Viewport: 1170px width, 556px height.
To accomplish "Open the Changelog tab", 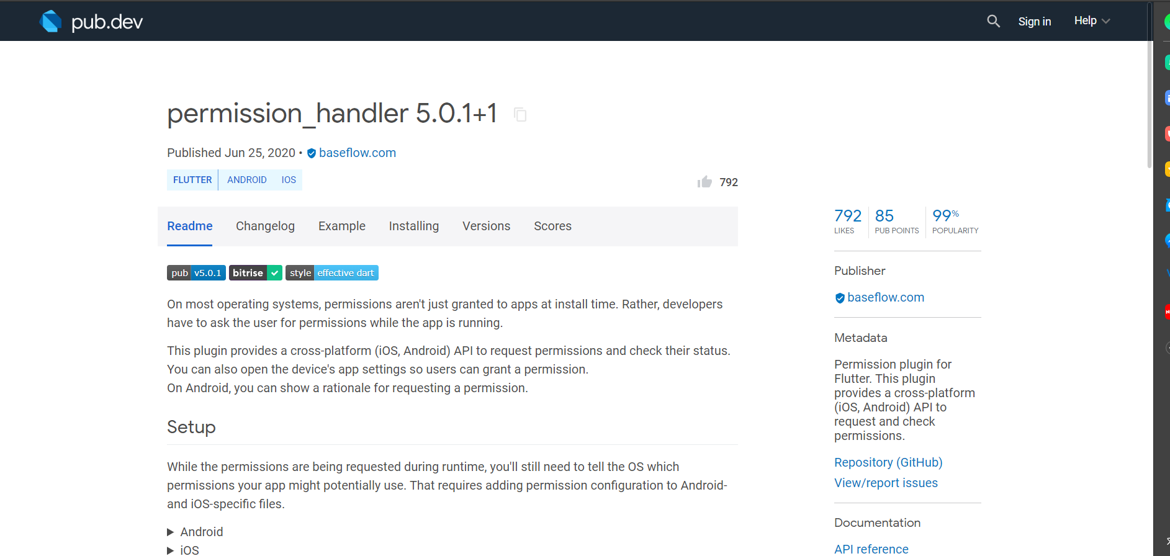I will pos(265,226).
